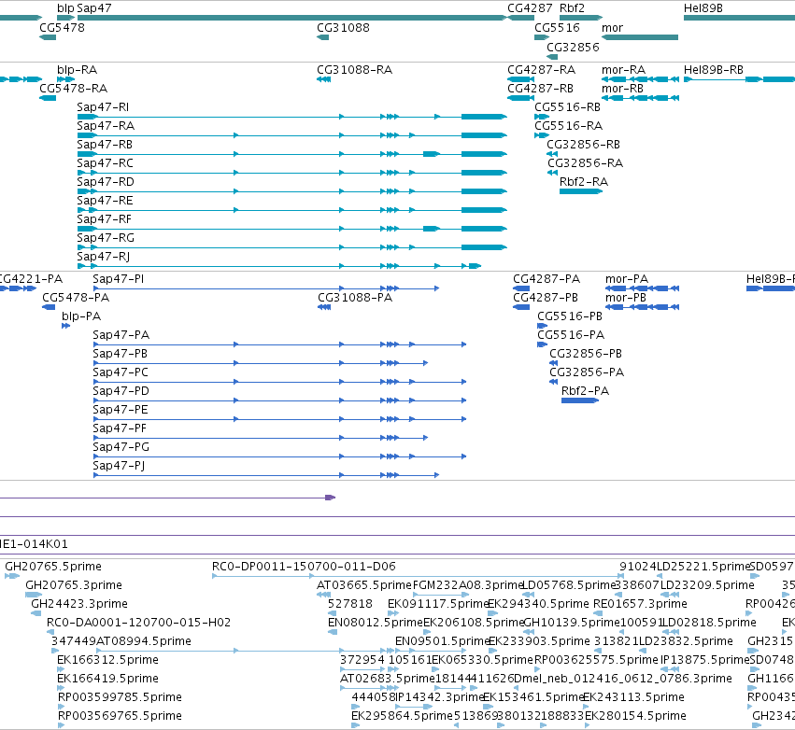Select the Sap47-PG protein label
The height and width of the screenshot is (730, 795).
[121, 447]
